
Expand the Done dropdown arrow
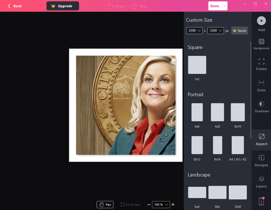pyautogui.click(x=224, y=6)
